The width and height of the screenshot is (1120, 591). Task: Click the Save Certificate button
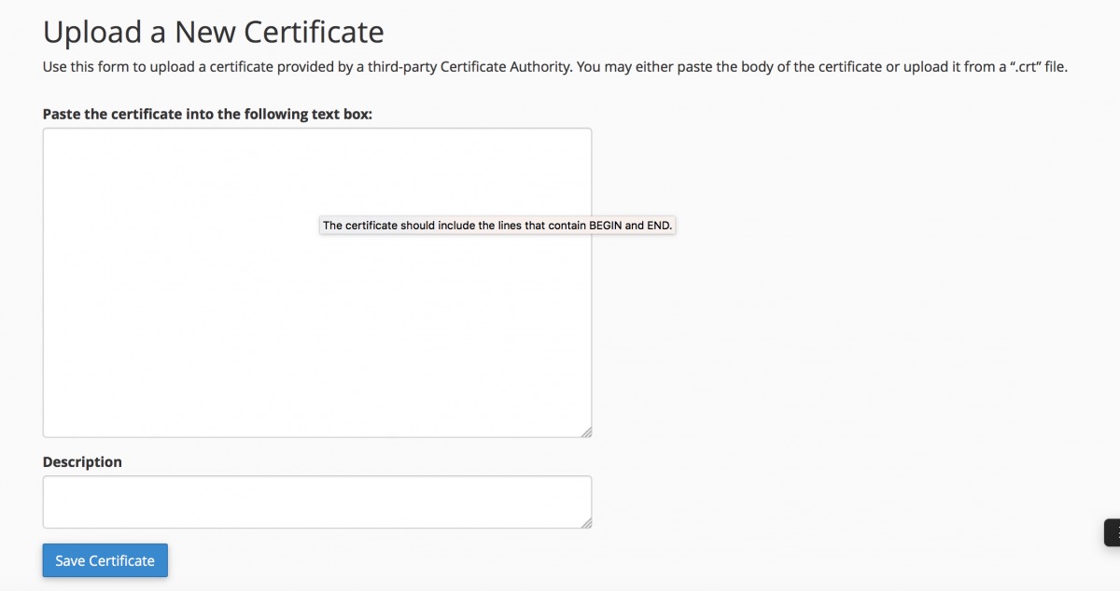tap(105, 560)
